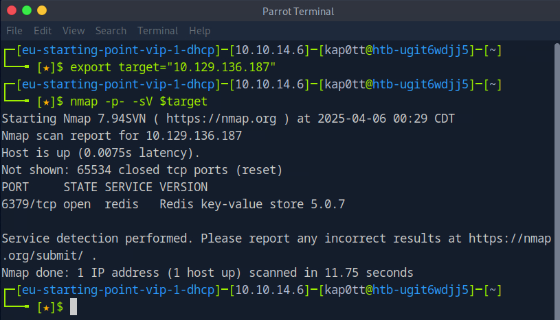Open the Edit menu
Viewport: 560px width, 320px height.
point(43,31)
